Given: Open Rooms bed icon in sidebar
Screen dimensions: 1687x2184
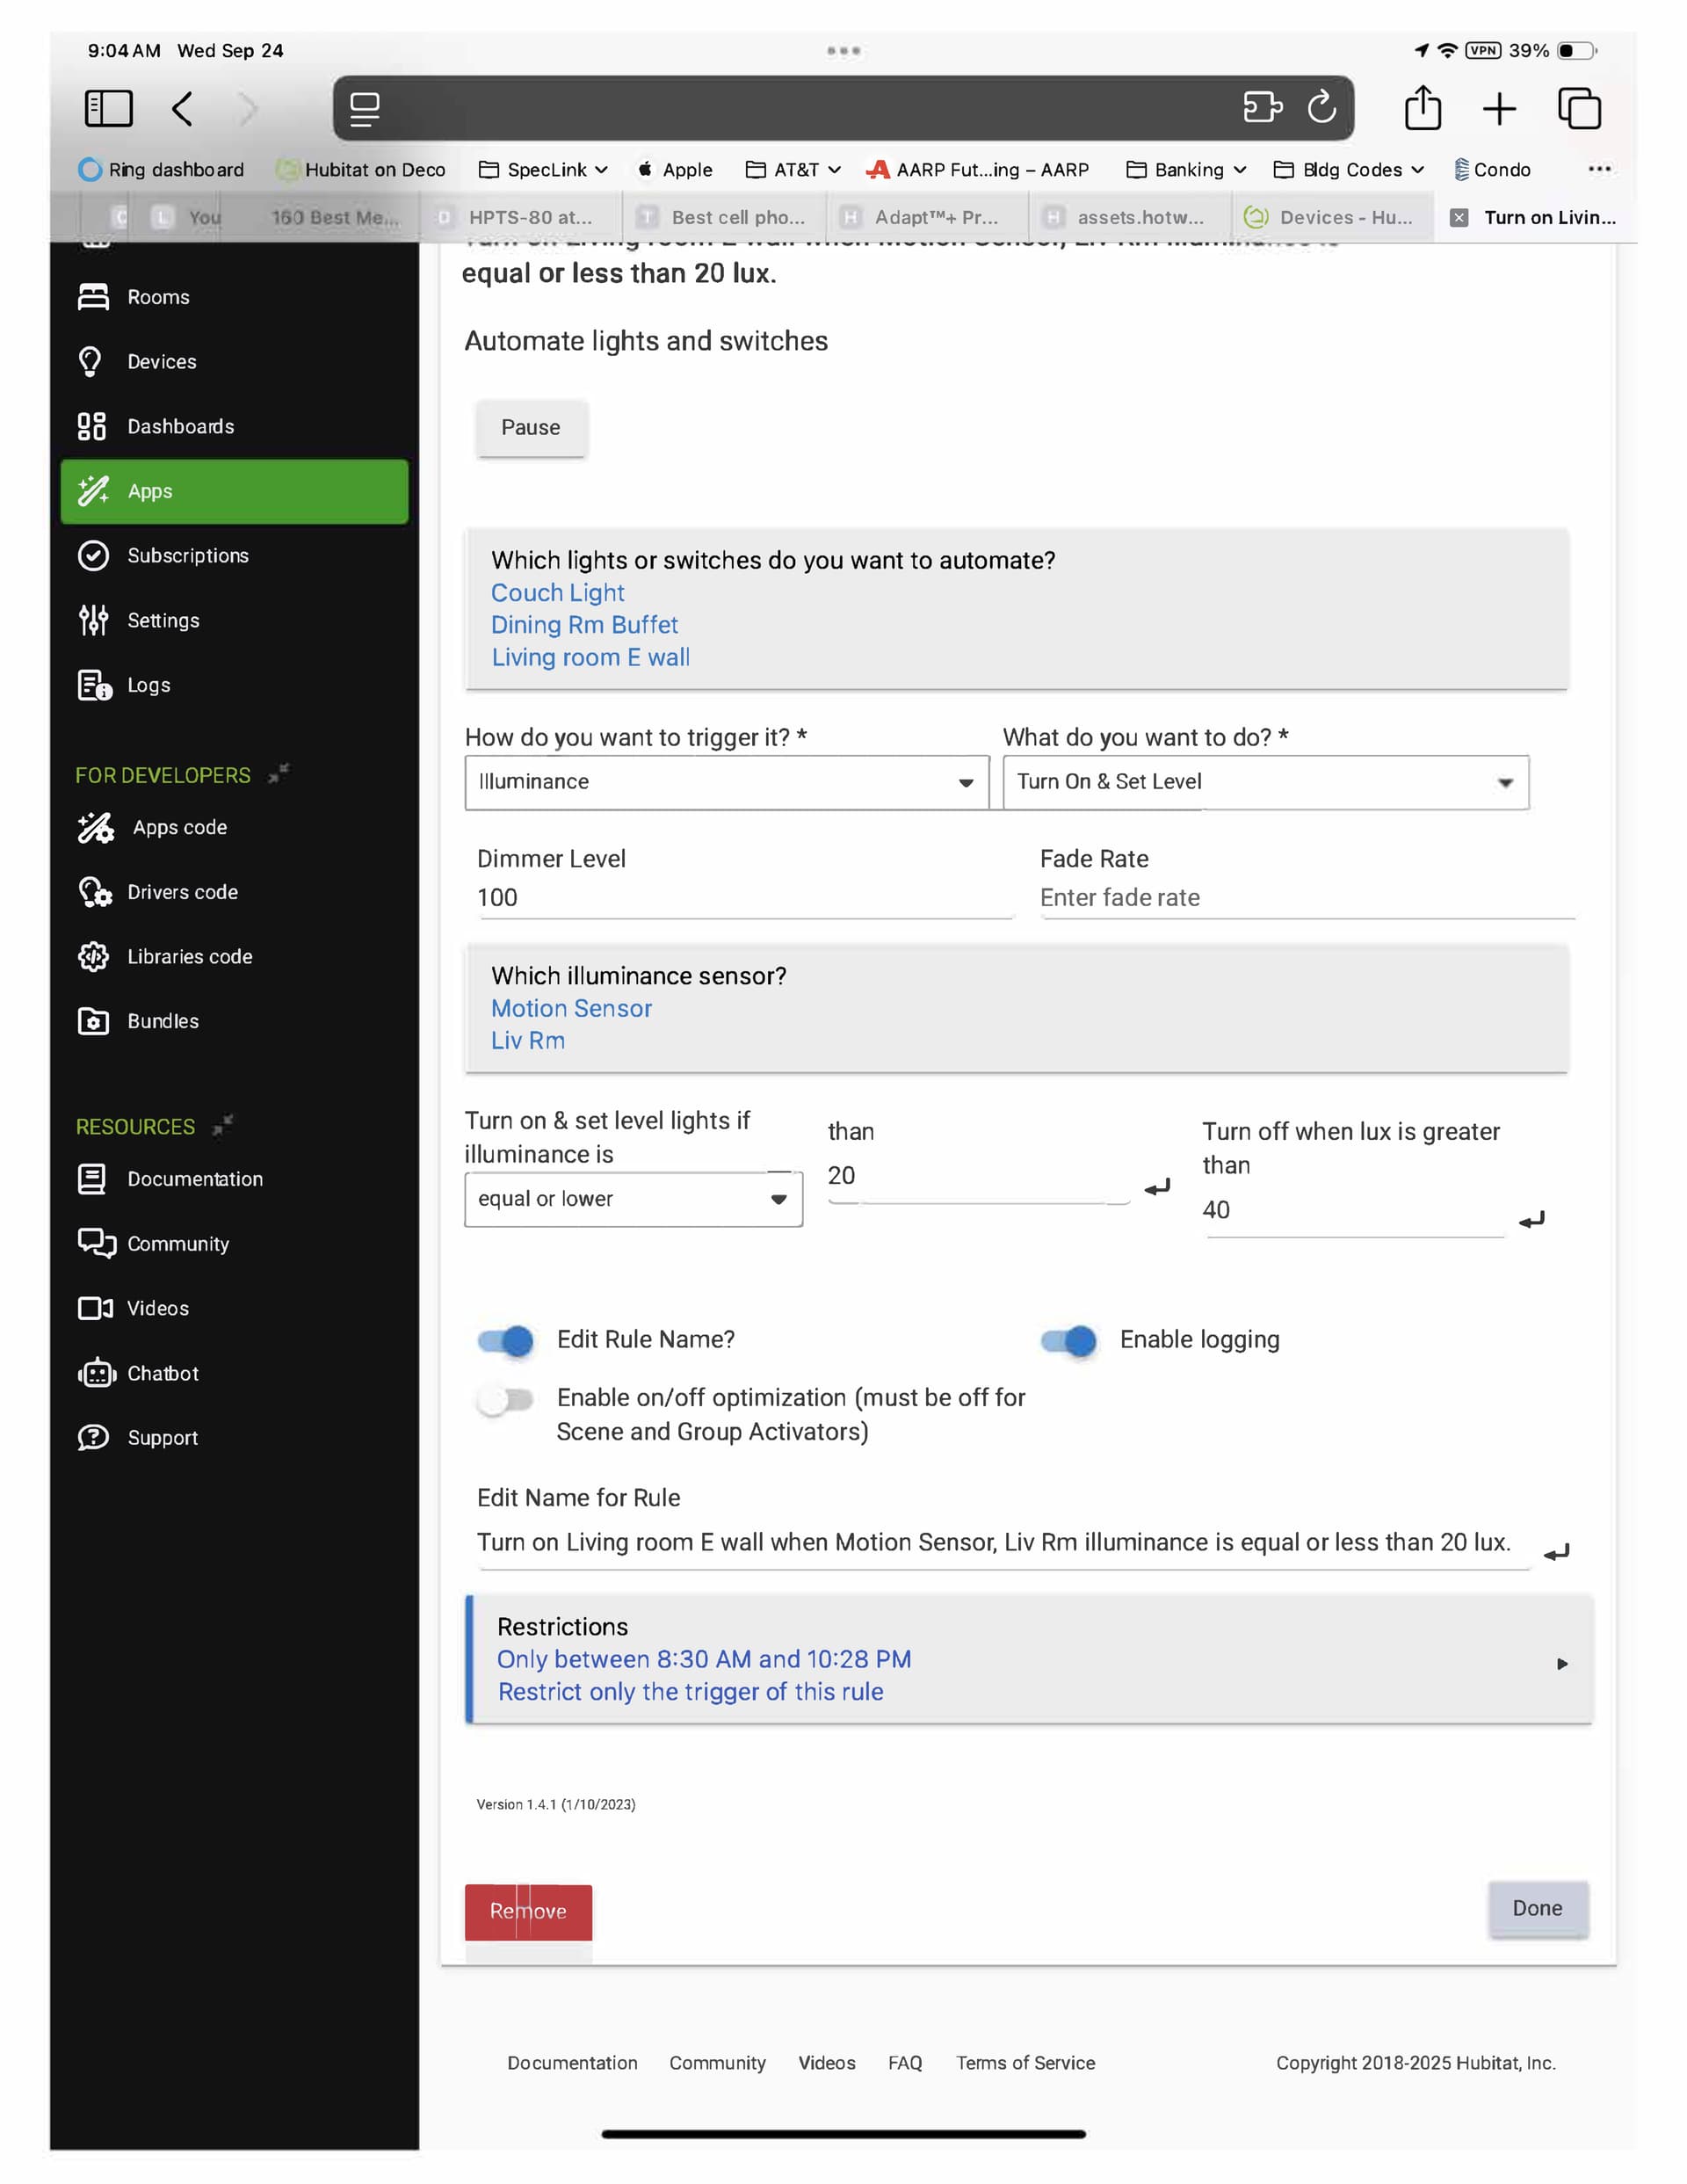Looking at the screenshot, I should [93, 297].
